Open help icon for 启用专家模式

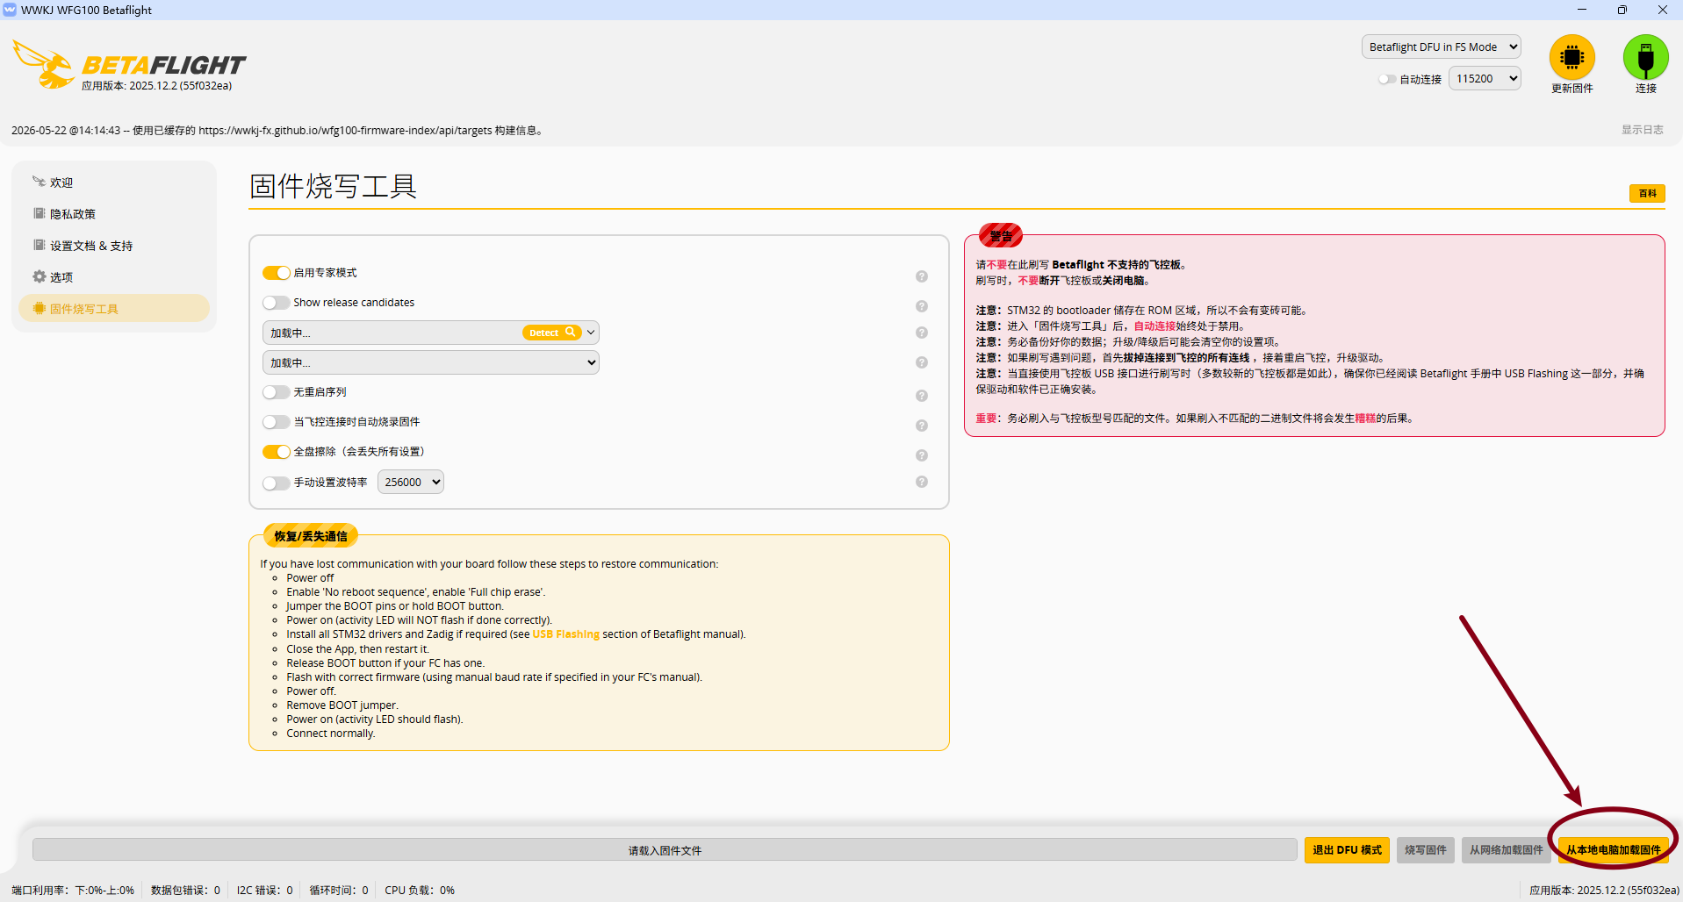pyautogui.click(x=922, y=276)
